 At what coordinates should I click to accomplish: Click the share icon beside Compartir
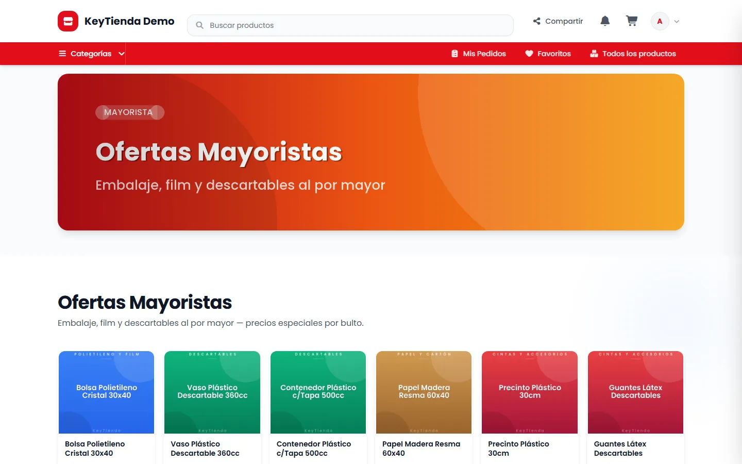pos(537,21)
